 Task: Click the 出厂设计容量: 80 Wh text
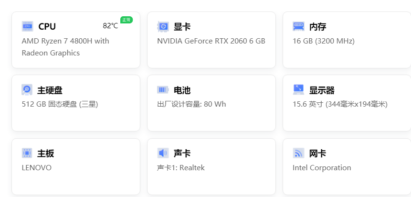pos(191,104)
